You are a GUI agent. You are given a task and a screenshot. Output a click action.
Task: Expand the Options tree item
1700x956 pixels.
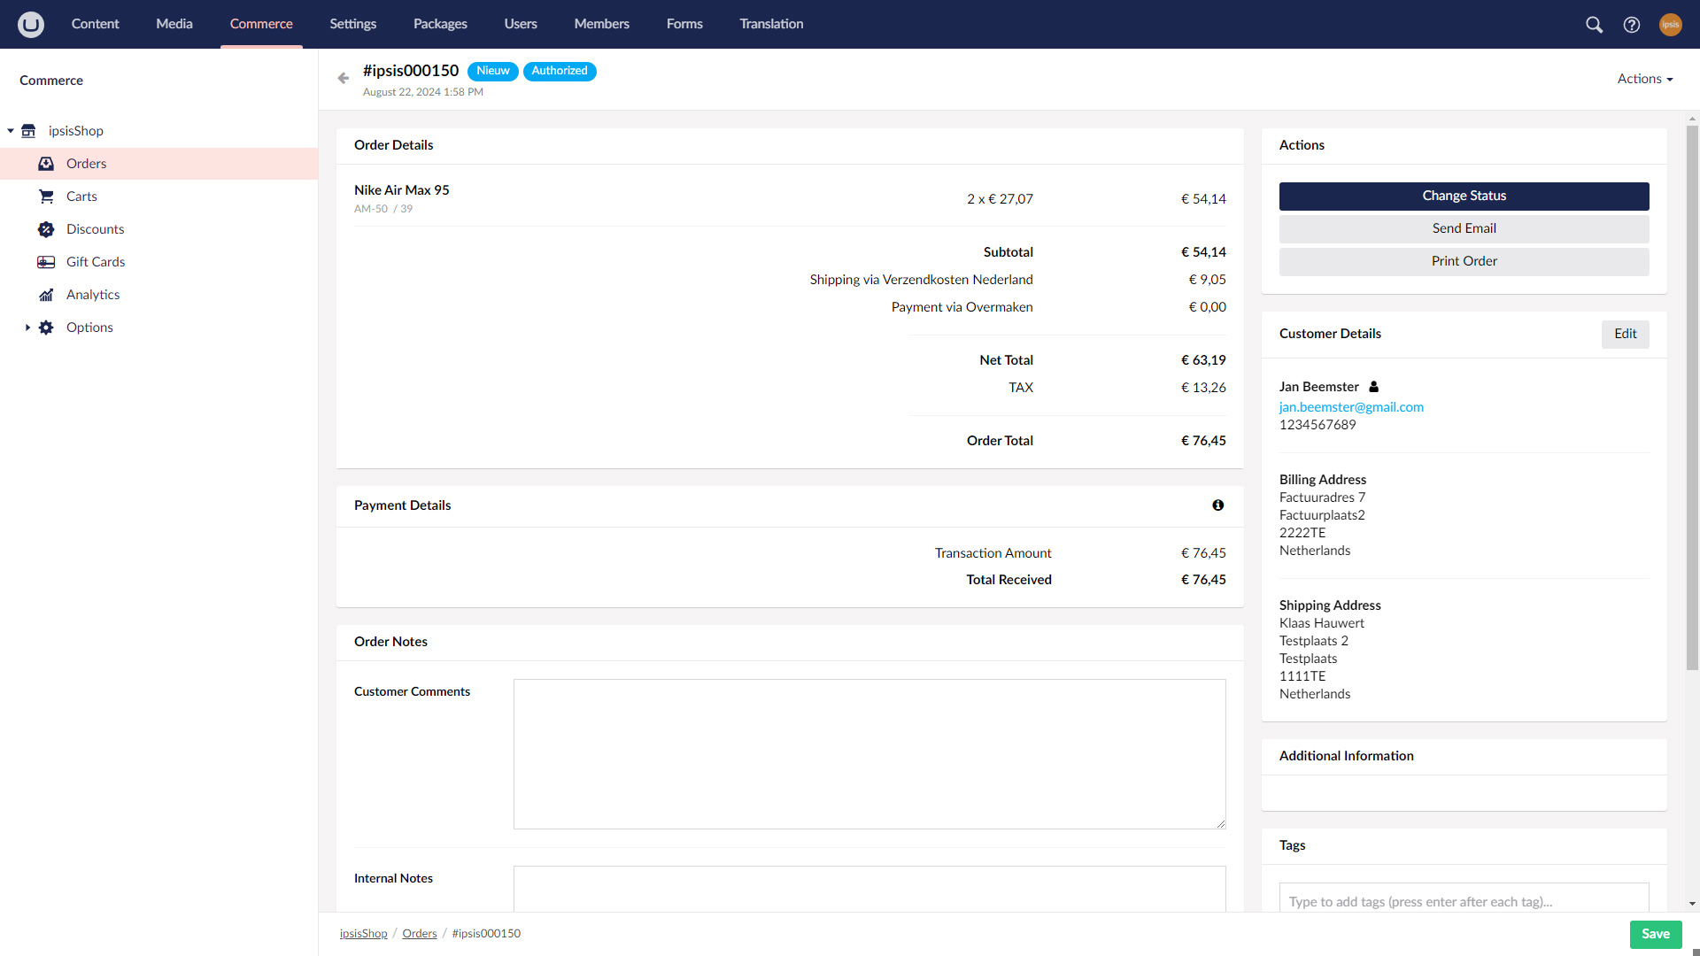pos(27,328)
